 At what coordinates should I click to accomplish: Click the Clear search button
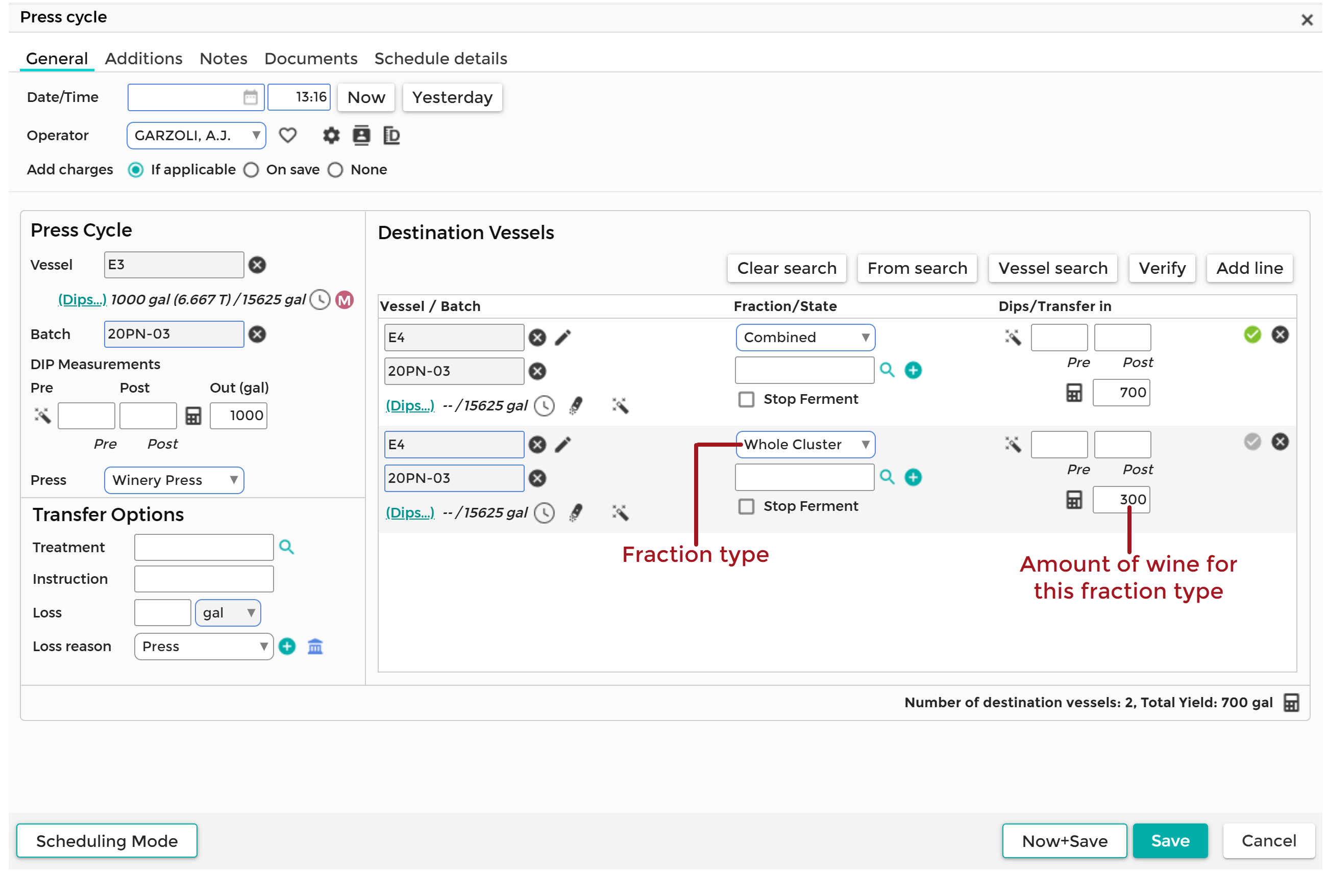(787, 269)
